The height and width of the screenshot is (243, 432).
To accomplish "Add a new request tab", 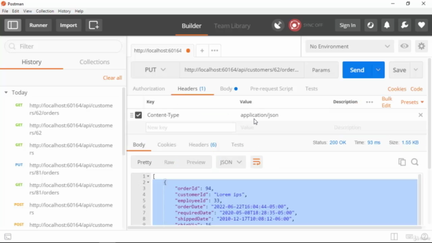I will (x=202, y=51).
